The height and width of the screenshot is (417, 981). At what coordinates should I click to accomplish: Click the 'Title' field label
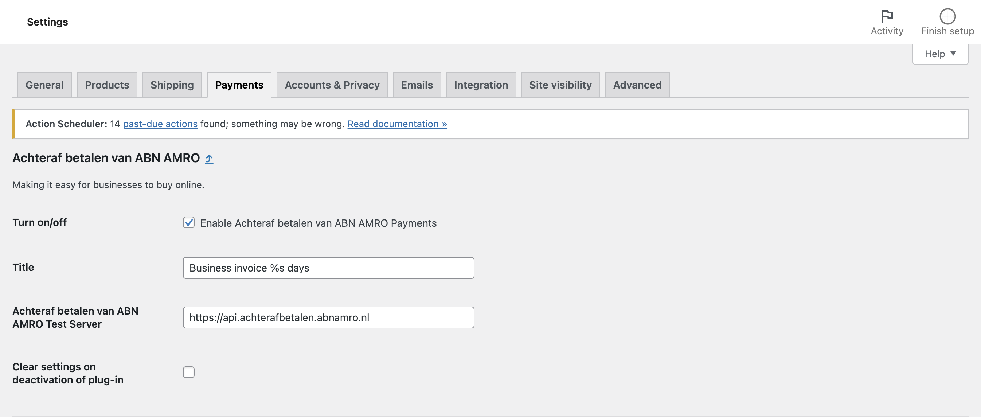point(23,267)
